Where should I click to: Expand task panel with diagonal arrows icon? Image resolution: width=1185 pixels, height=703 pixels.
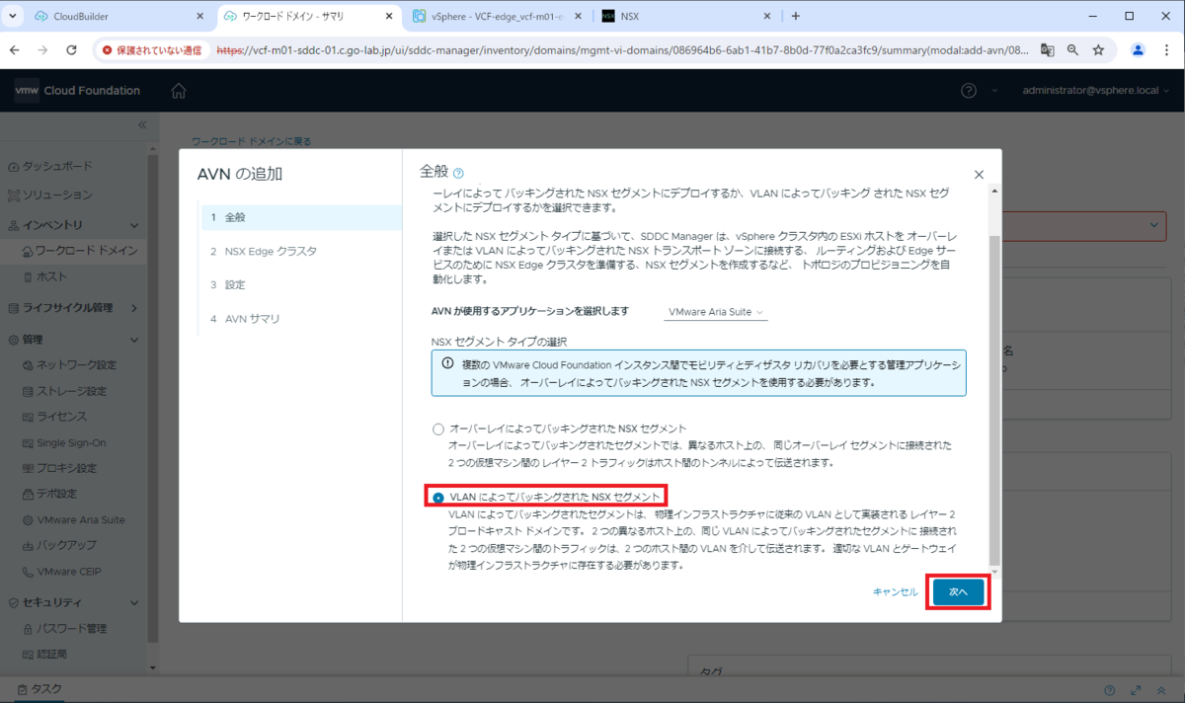tap(1137, 690)
